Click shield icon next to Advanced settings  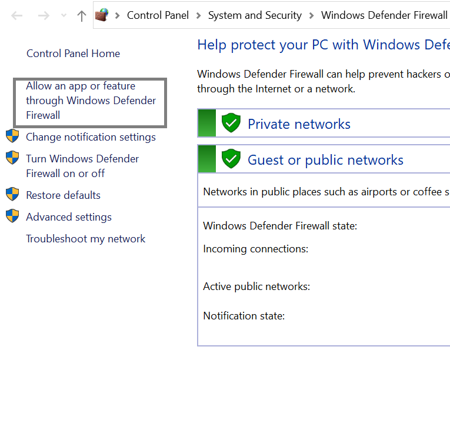click(12, 216)
